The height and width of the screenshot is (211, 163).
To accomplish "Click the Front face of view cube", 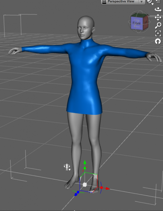I will click(137, 23).
